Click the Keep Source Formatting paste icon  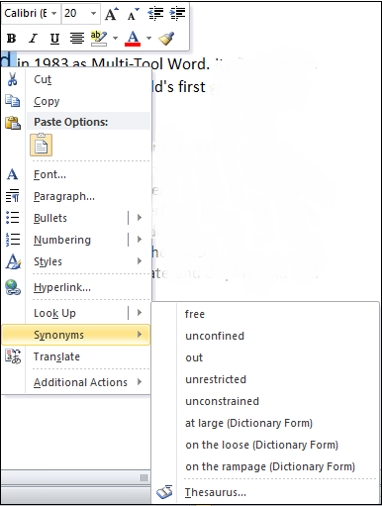click(41, 145)
